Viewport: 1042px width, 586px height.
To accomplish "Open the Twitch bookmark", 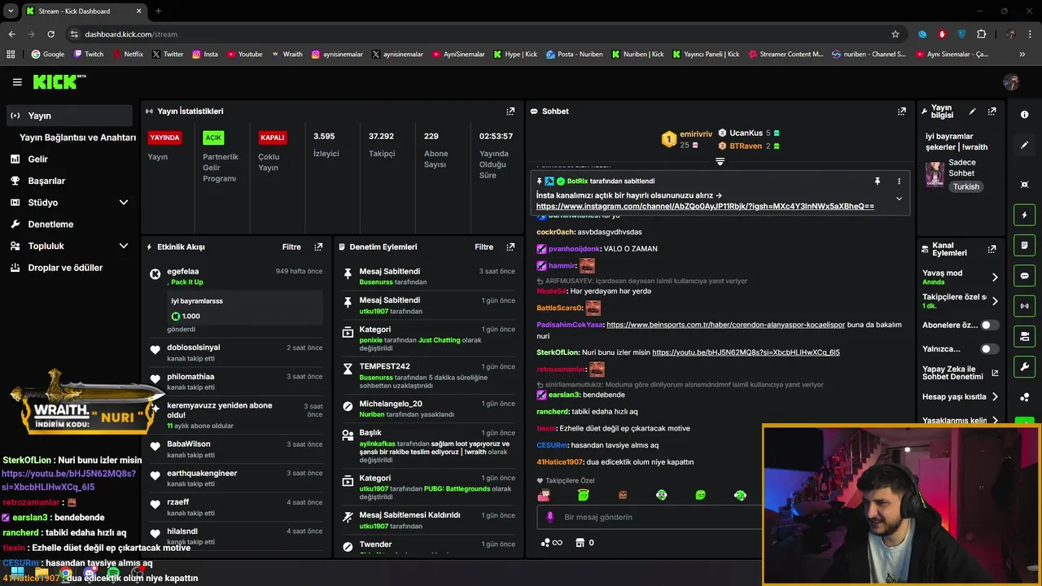I will 88,55.
